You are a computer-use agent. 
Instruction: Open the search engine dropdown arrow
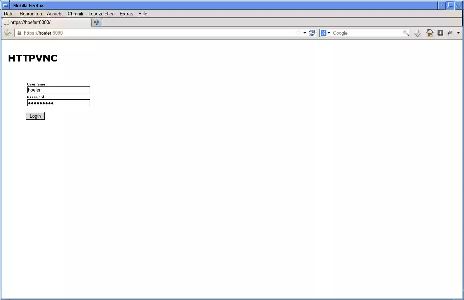(329, 33)
